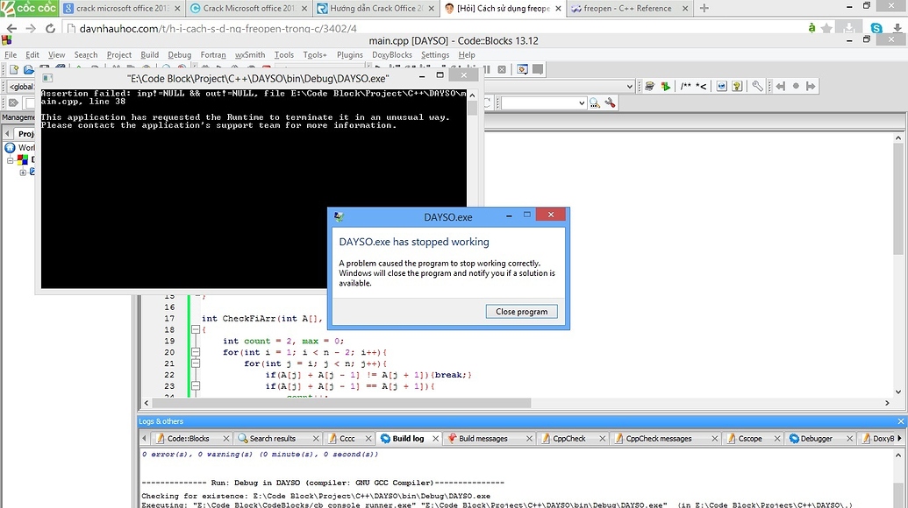Insert a line comment with *< icon
The height and width of the screenshot is (508, 908).
point(701,86)
